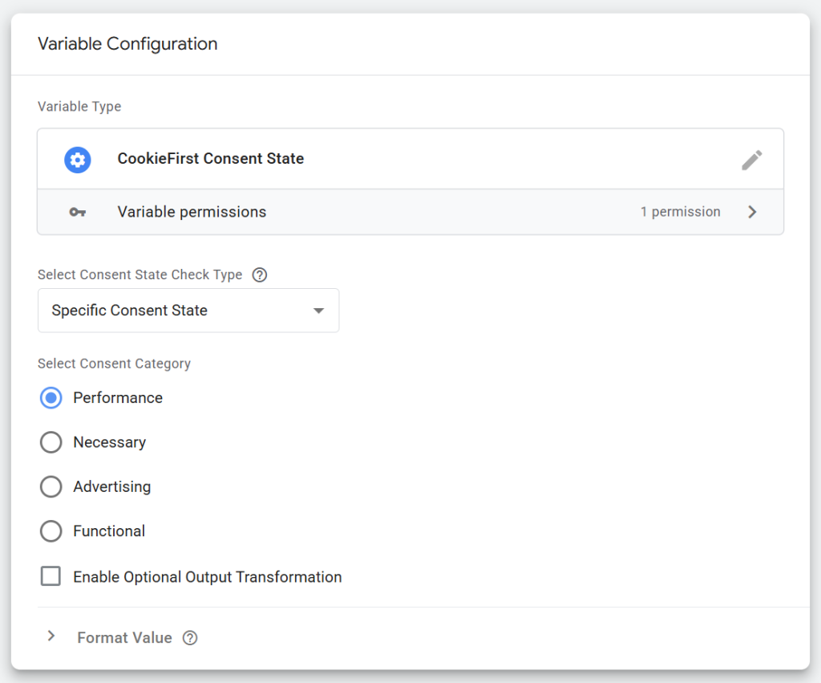
Task: Click the pencil edit icon for variable type
Action: [x=752, y=160]
